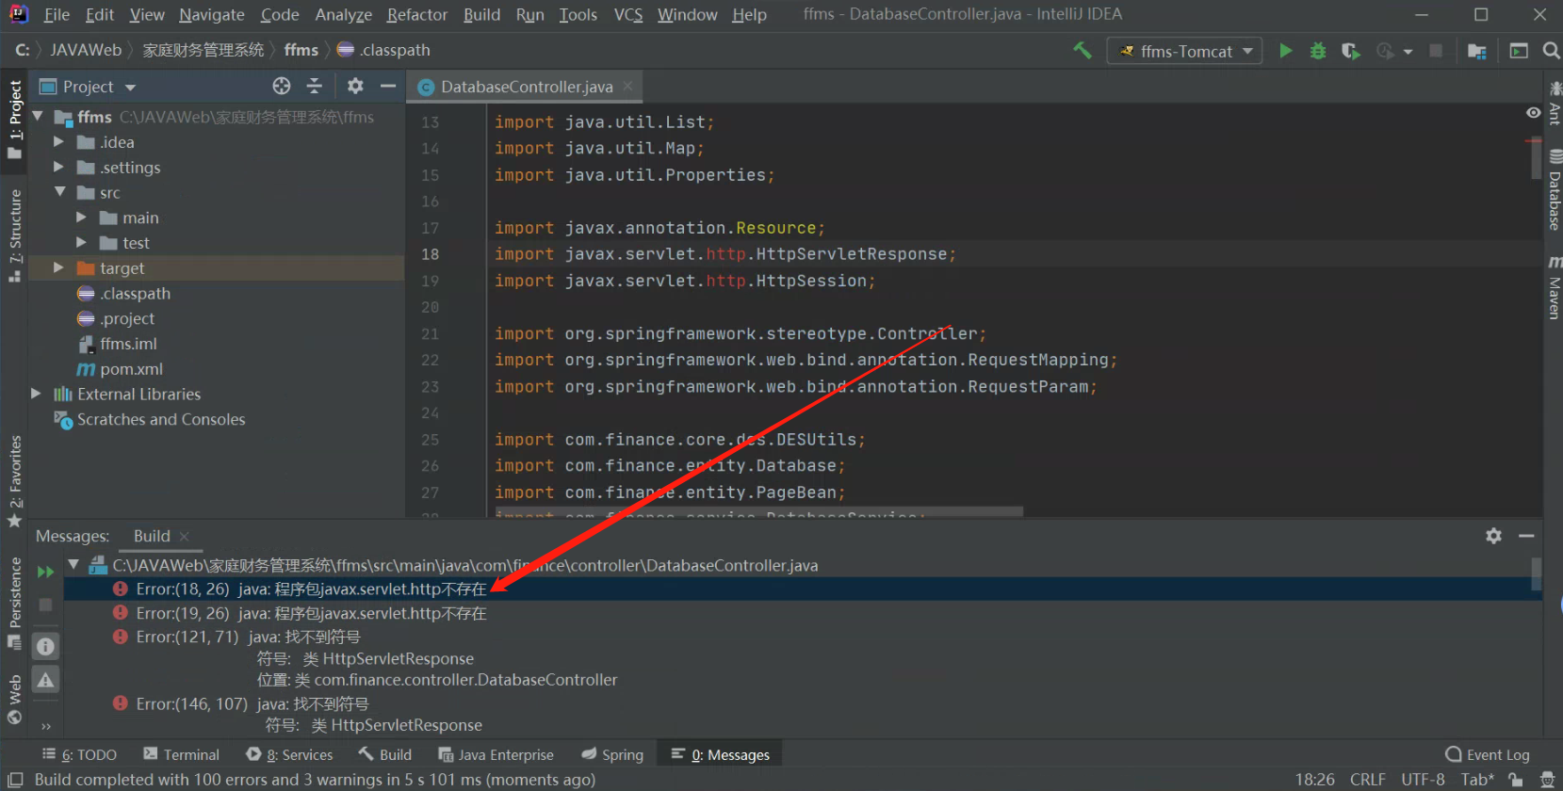Expand the target folder
This screenshot has width=1563, height=791.
pos(58,267)
